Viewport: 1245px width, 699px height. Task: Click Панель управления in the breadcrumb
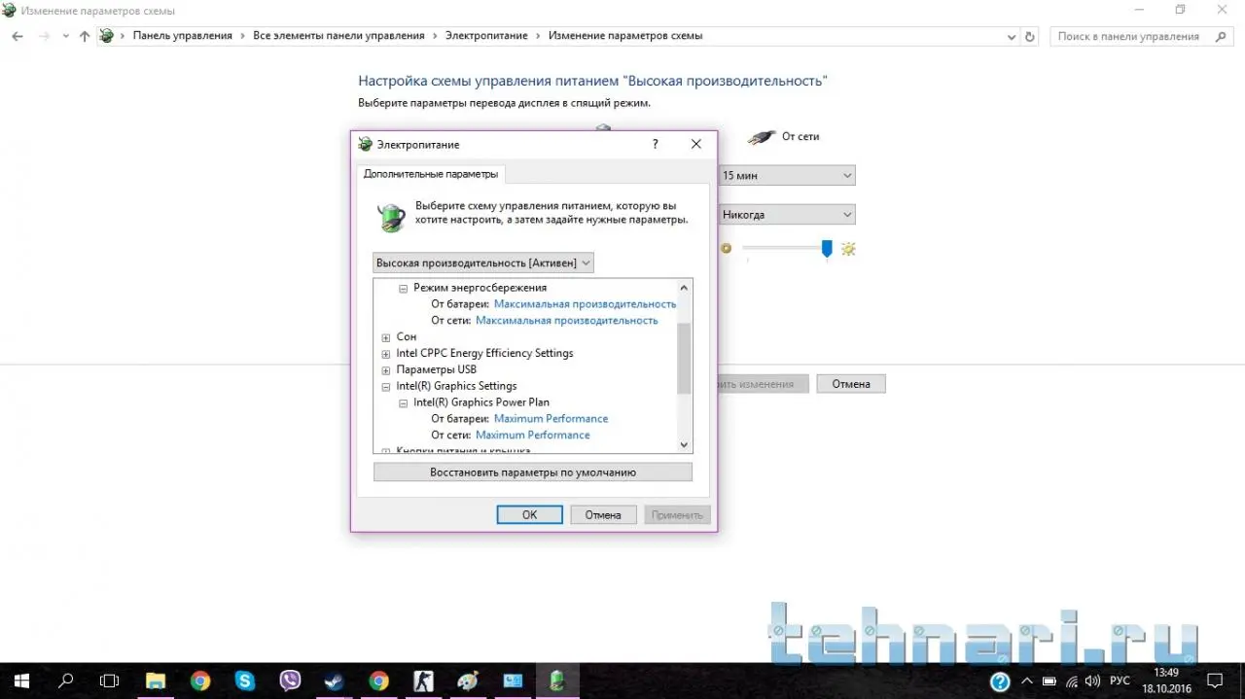click(x=183, y=36)
